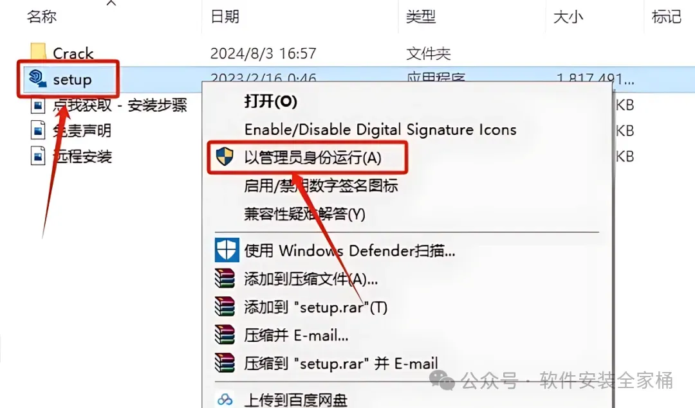Select Enable/Disable Digital Signature Icons entry

click(380, 130)
